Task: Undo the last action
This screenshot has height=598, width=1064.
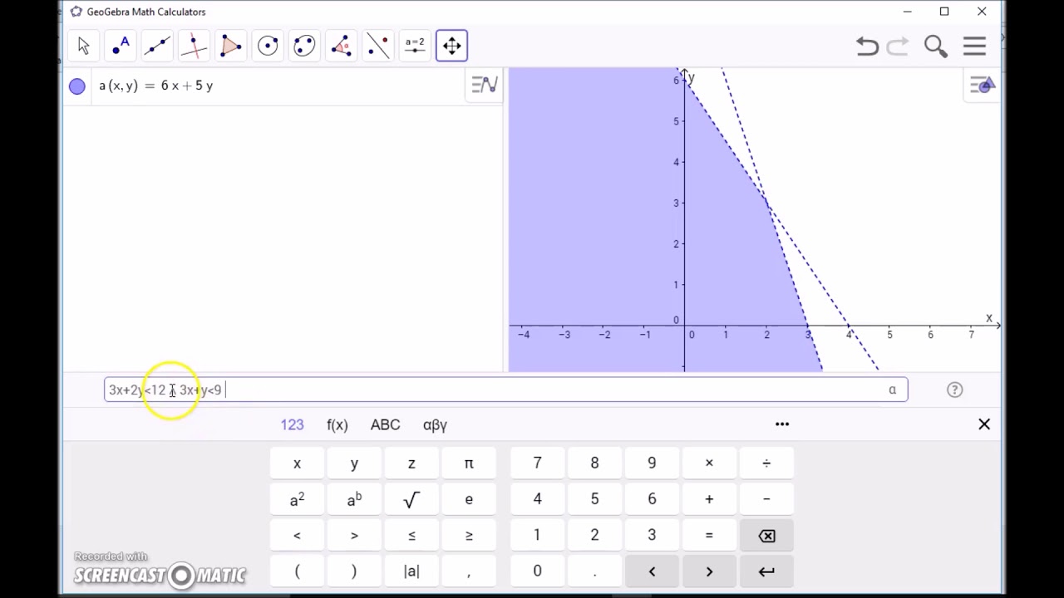Action: (x=867, y=47)
